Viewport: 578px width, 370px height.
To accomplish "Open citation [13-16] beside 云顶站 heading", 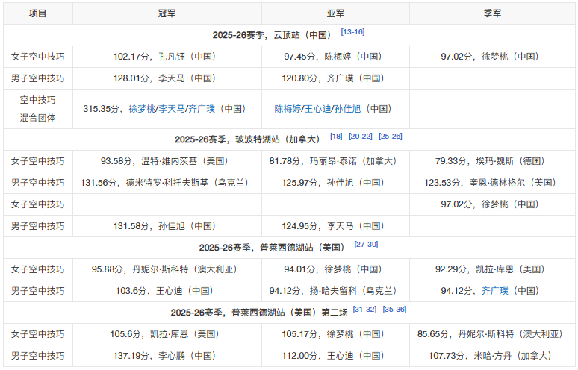I will [x=352, y=32].
